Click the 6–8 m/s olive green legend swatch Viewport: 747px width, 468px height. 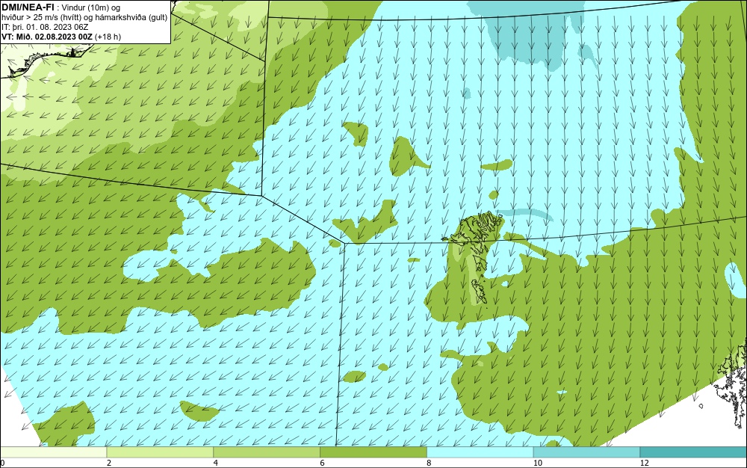click(373, 452)
